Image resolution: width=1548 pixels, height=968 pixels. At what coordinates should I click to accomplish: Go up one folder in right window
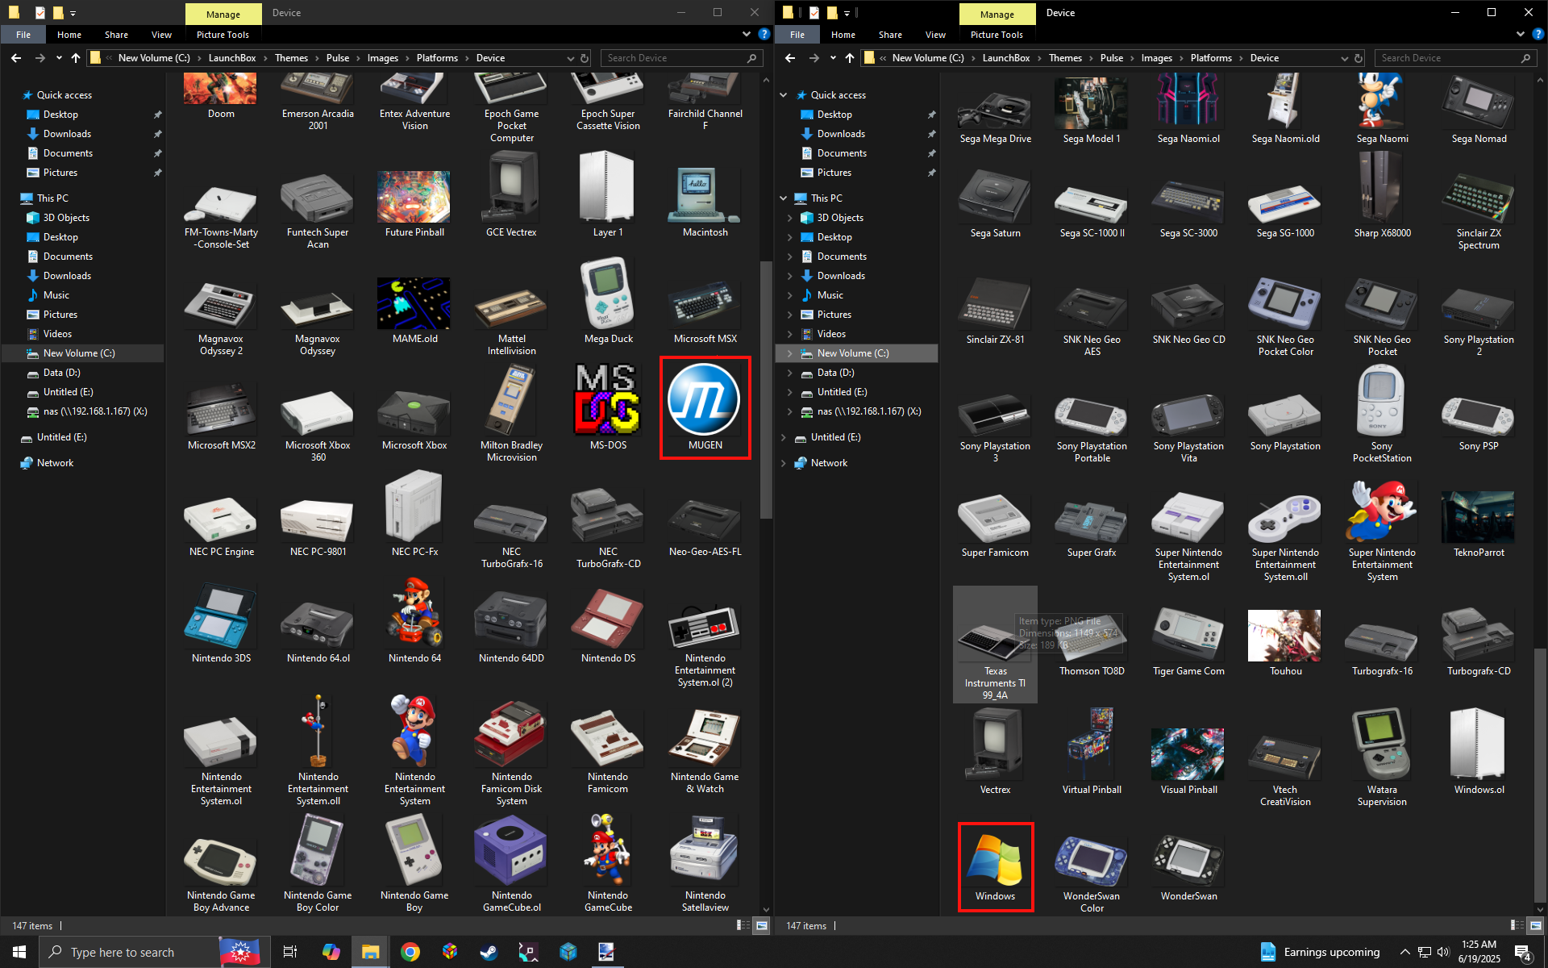(850, 58)
